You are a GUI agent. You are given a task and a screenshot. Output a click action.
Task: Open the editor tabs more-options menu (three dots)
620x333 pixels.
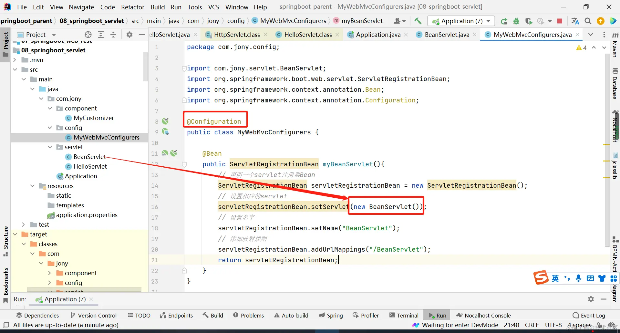pyautogui.click(x=604, y=35)
